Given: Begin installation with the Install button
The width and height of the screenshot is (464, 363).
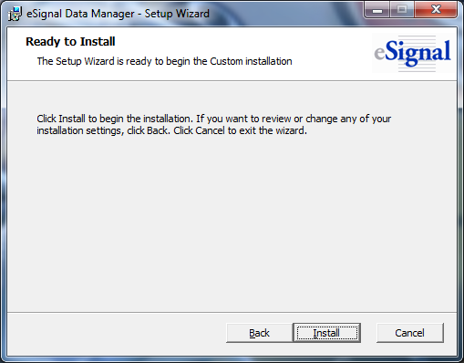Looking at the screenshot, I should pos(327,333).
